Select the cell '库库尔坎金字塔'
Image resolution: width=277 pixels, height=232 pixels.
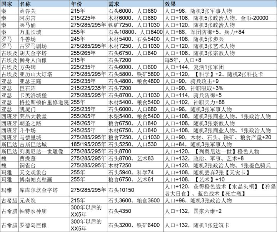[44, 190]
